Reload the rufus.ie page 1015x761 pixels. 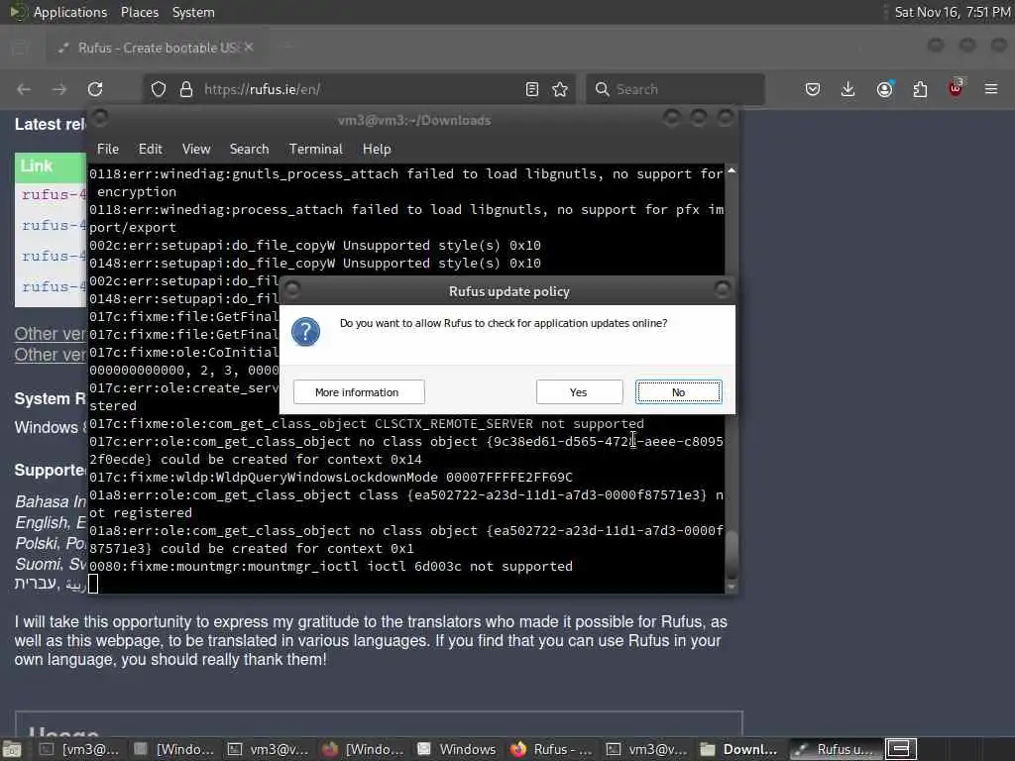click(95, 89)
